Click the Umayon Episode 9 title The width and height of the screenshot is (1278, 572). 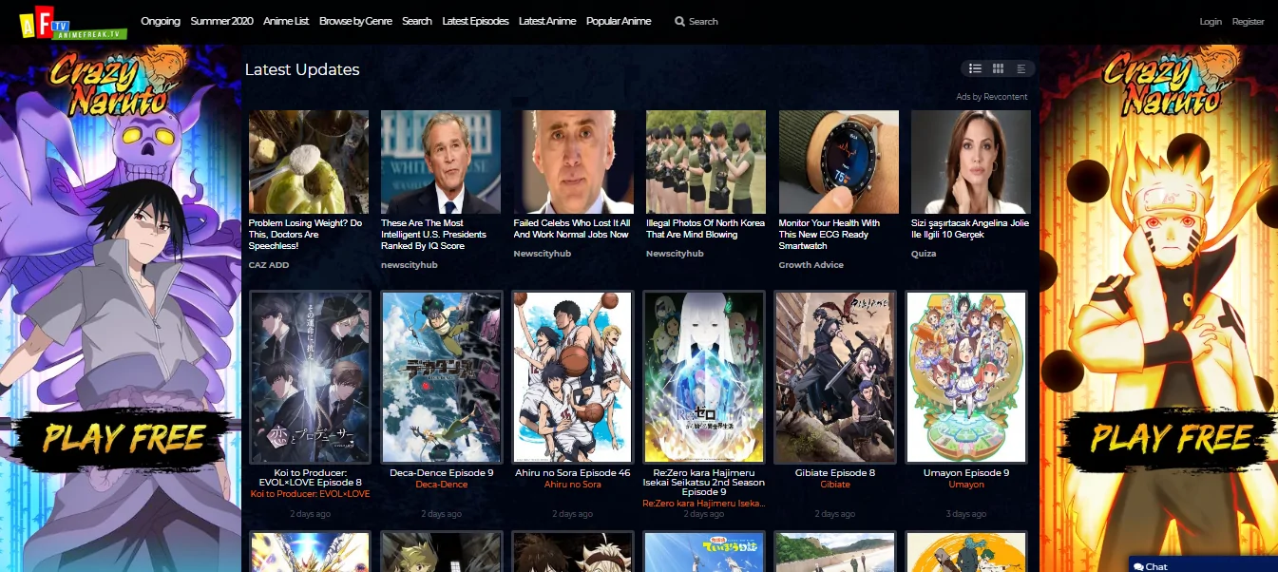(966, 473)
